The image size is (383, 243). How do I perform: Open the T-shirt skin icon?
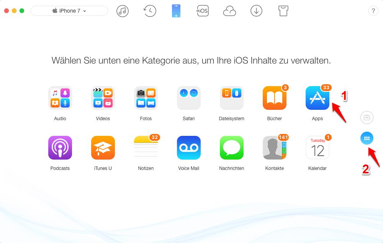click(x=283, y=11)
